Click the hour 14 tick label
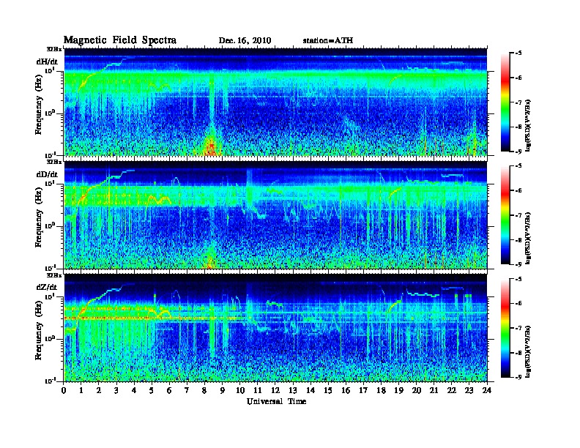This screenshot has width=580, height=448. pyautogui.click(x=311, y=390)
